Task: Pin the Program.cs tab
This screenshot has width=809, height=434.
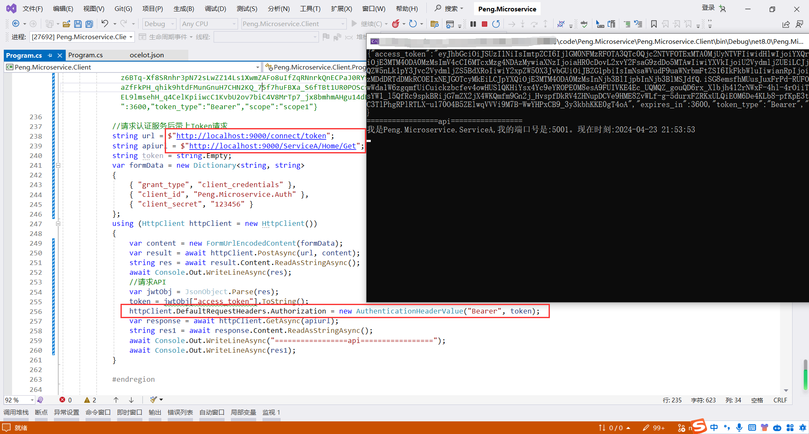Action: [50, 55]
